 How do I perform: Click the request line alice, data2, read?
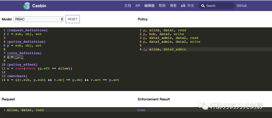[x=25, y=110]
